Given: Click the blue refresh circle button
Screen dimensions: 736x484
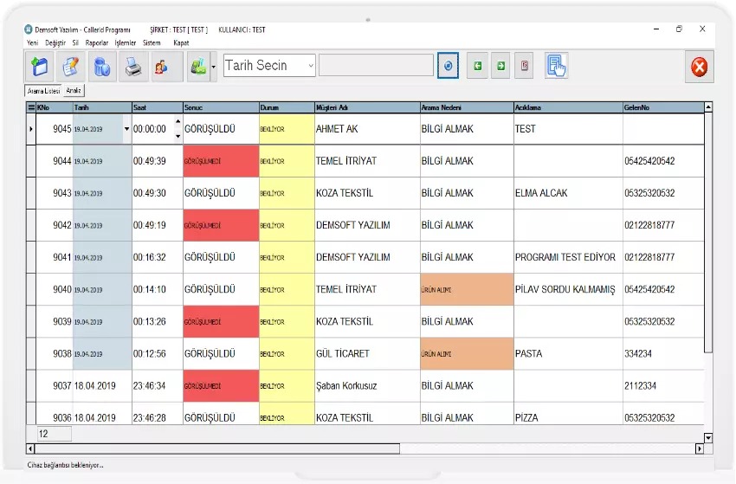Looking at the screenshot, I should click(x=448, y=66).
